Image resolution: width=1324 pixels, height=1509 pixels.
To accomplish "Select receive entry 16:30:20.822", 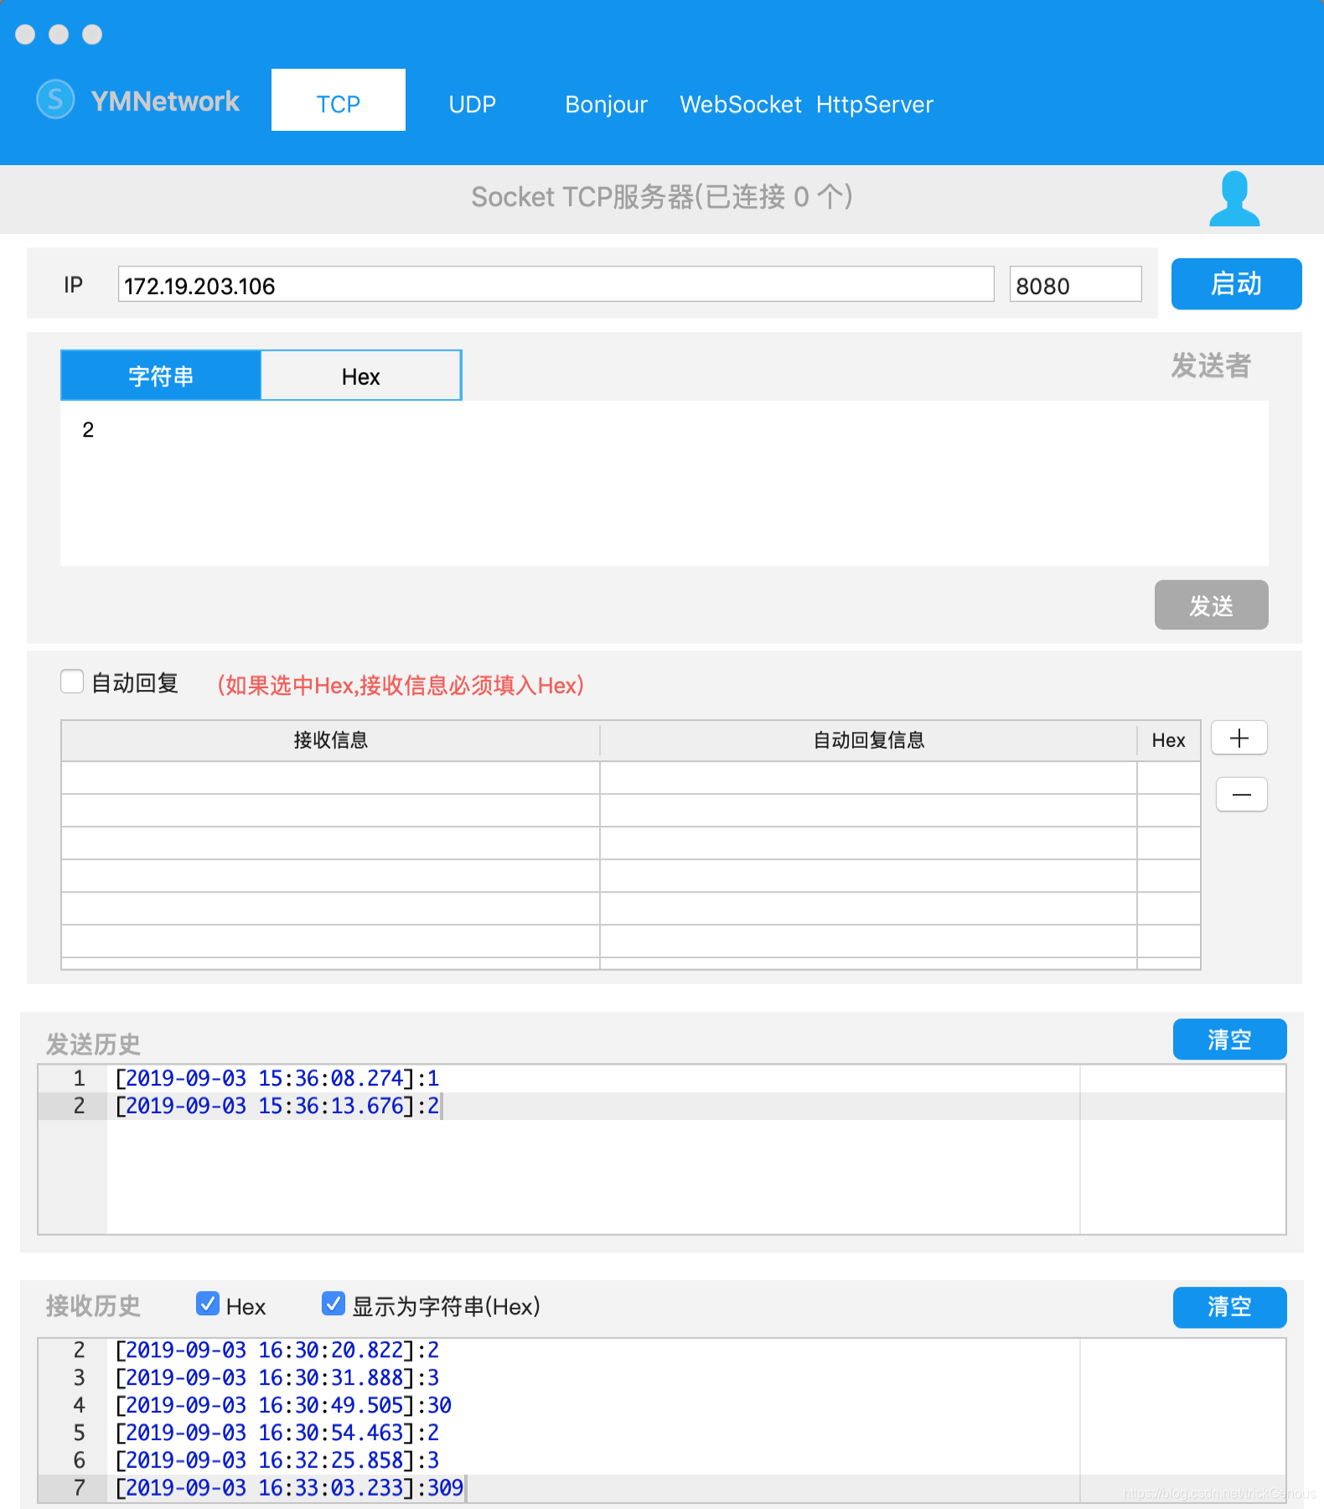I will tap(277, 1350).
